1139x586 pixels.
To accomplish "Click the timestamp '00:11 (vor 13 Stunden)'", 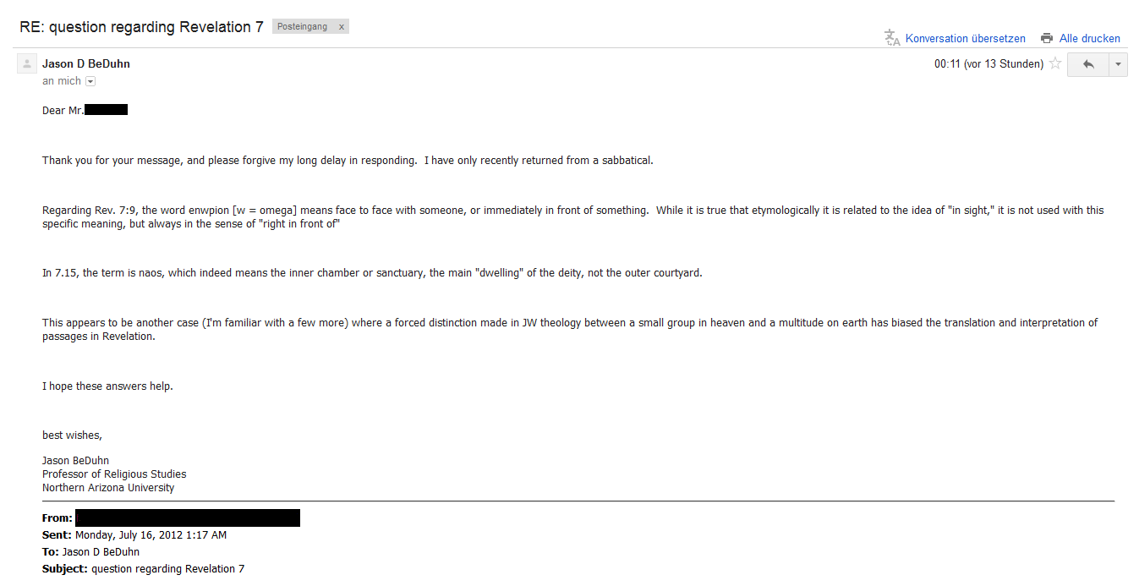I will tap(988, 63).
